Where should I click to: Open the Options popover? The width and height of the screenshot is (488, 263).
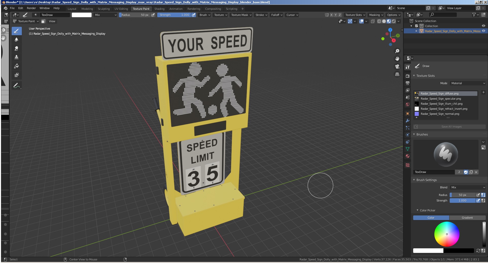point(393,15)
